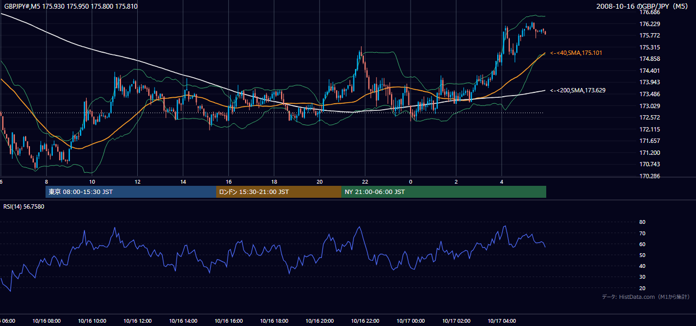
Task: Click the '10/16 08:00' date label
Action: [x=47, y=321]
